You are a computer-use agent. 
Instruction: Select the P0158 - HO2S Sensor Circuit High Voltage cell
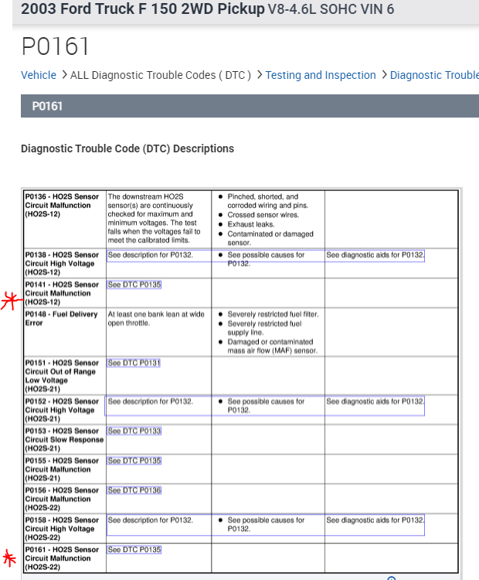pos(65,529)
